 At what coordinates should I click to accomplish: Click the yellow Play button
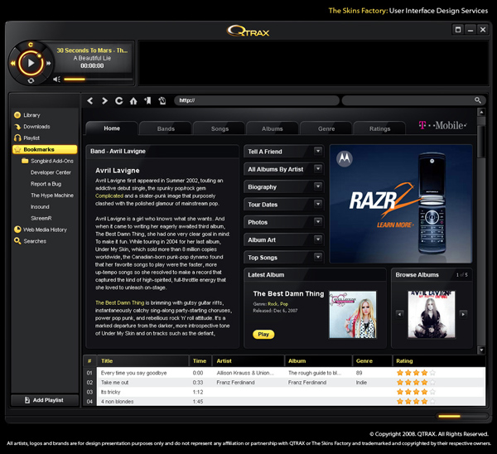click(x=263, y=334)
